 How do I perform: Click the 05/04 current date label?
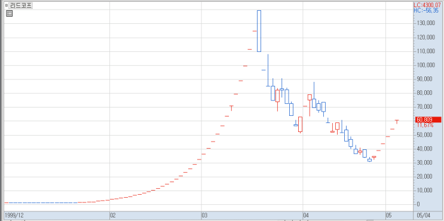[x=423, y=216]
